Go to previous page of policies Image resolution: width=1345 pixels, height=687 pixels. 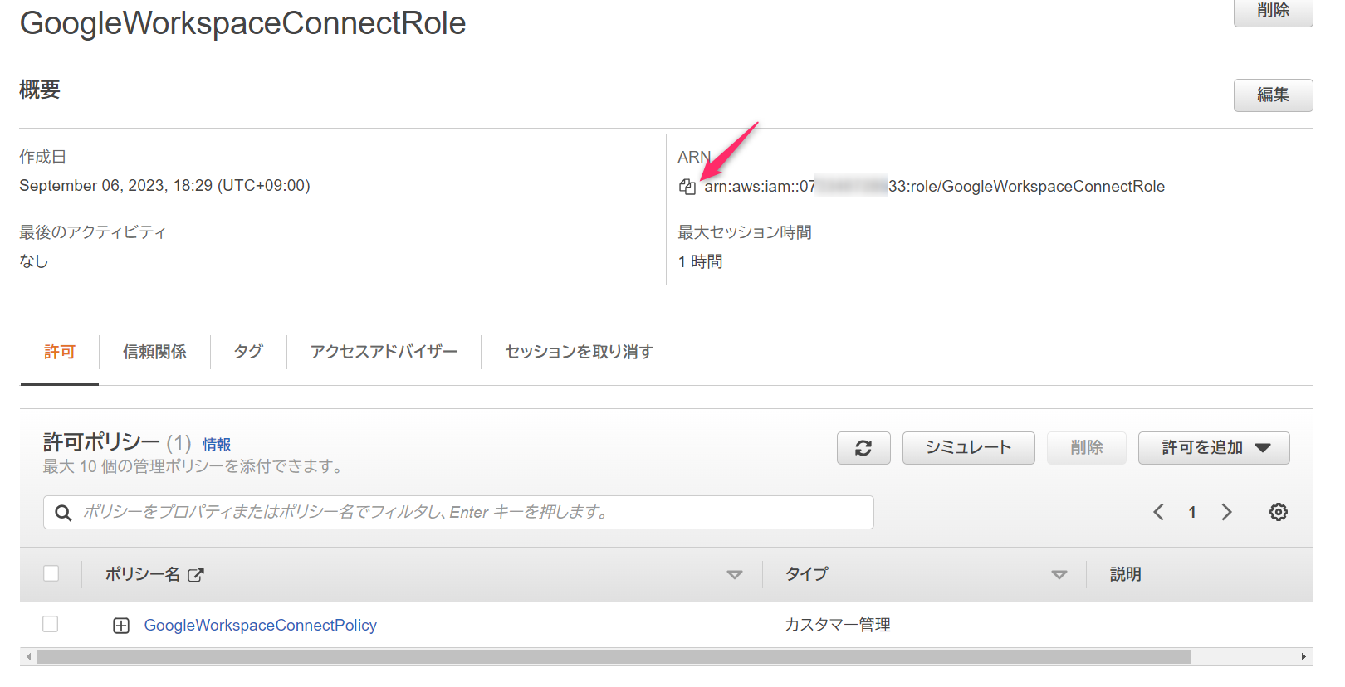point(1158,512)
